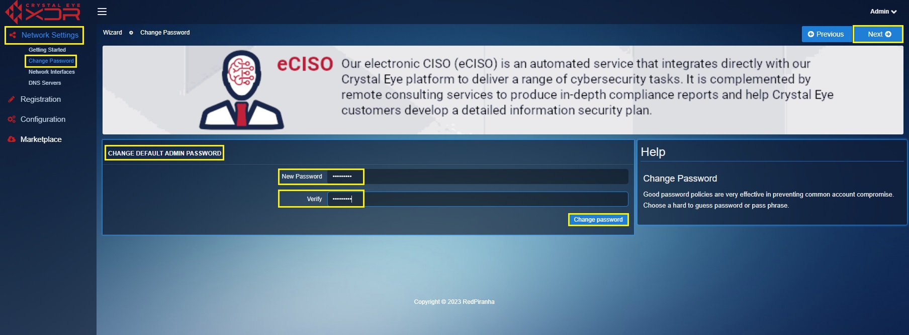Click the Change password button
909x335 pixels.
point(598,220)
